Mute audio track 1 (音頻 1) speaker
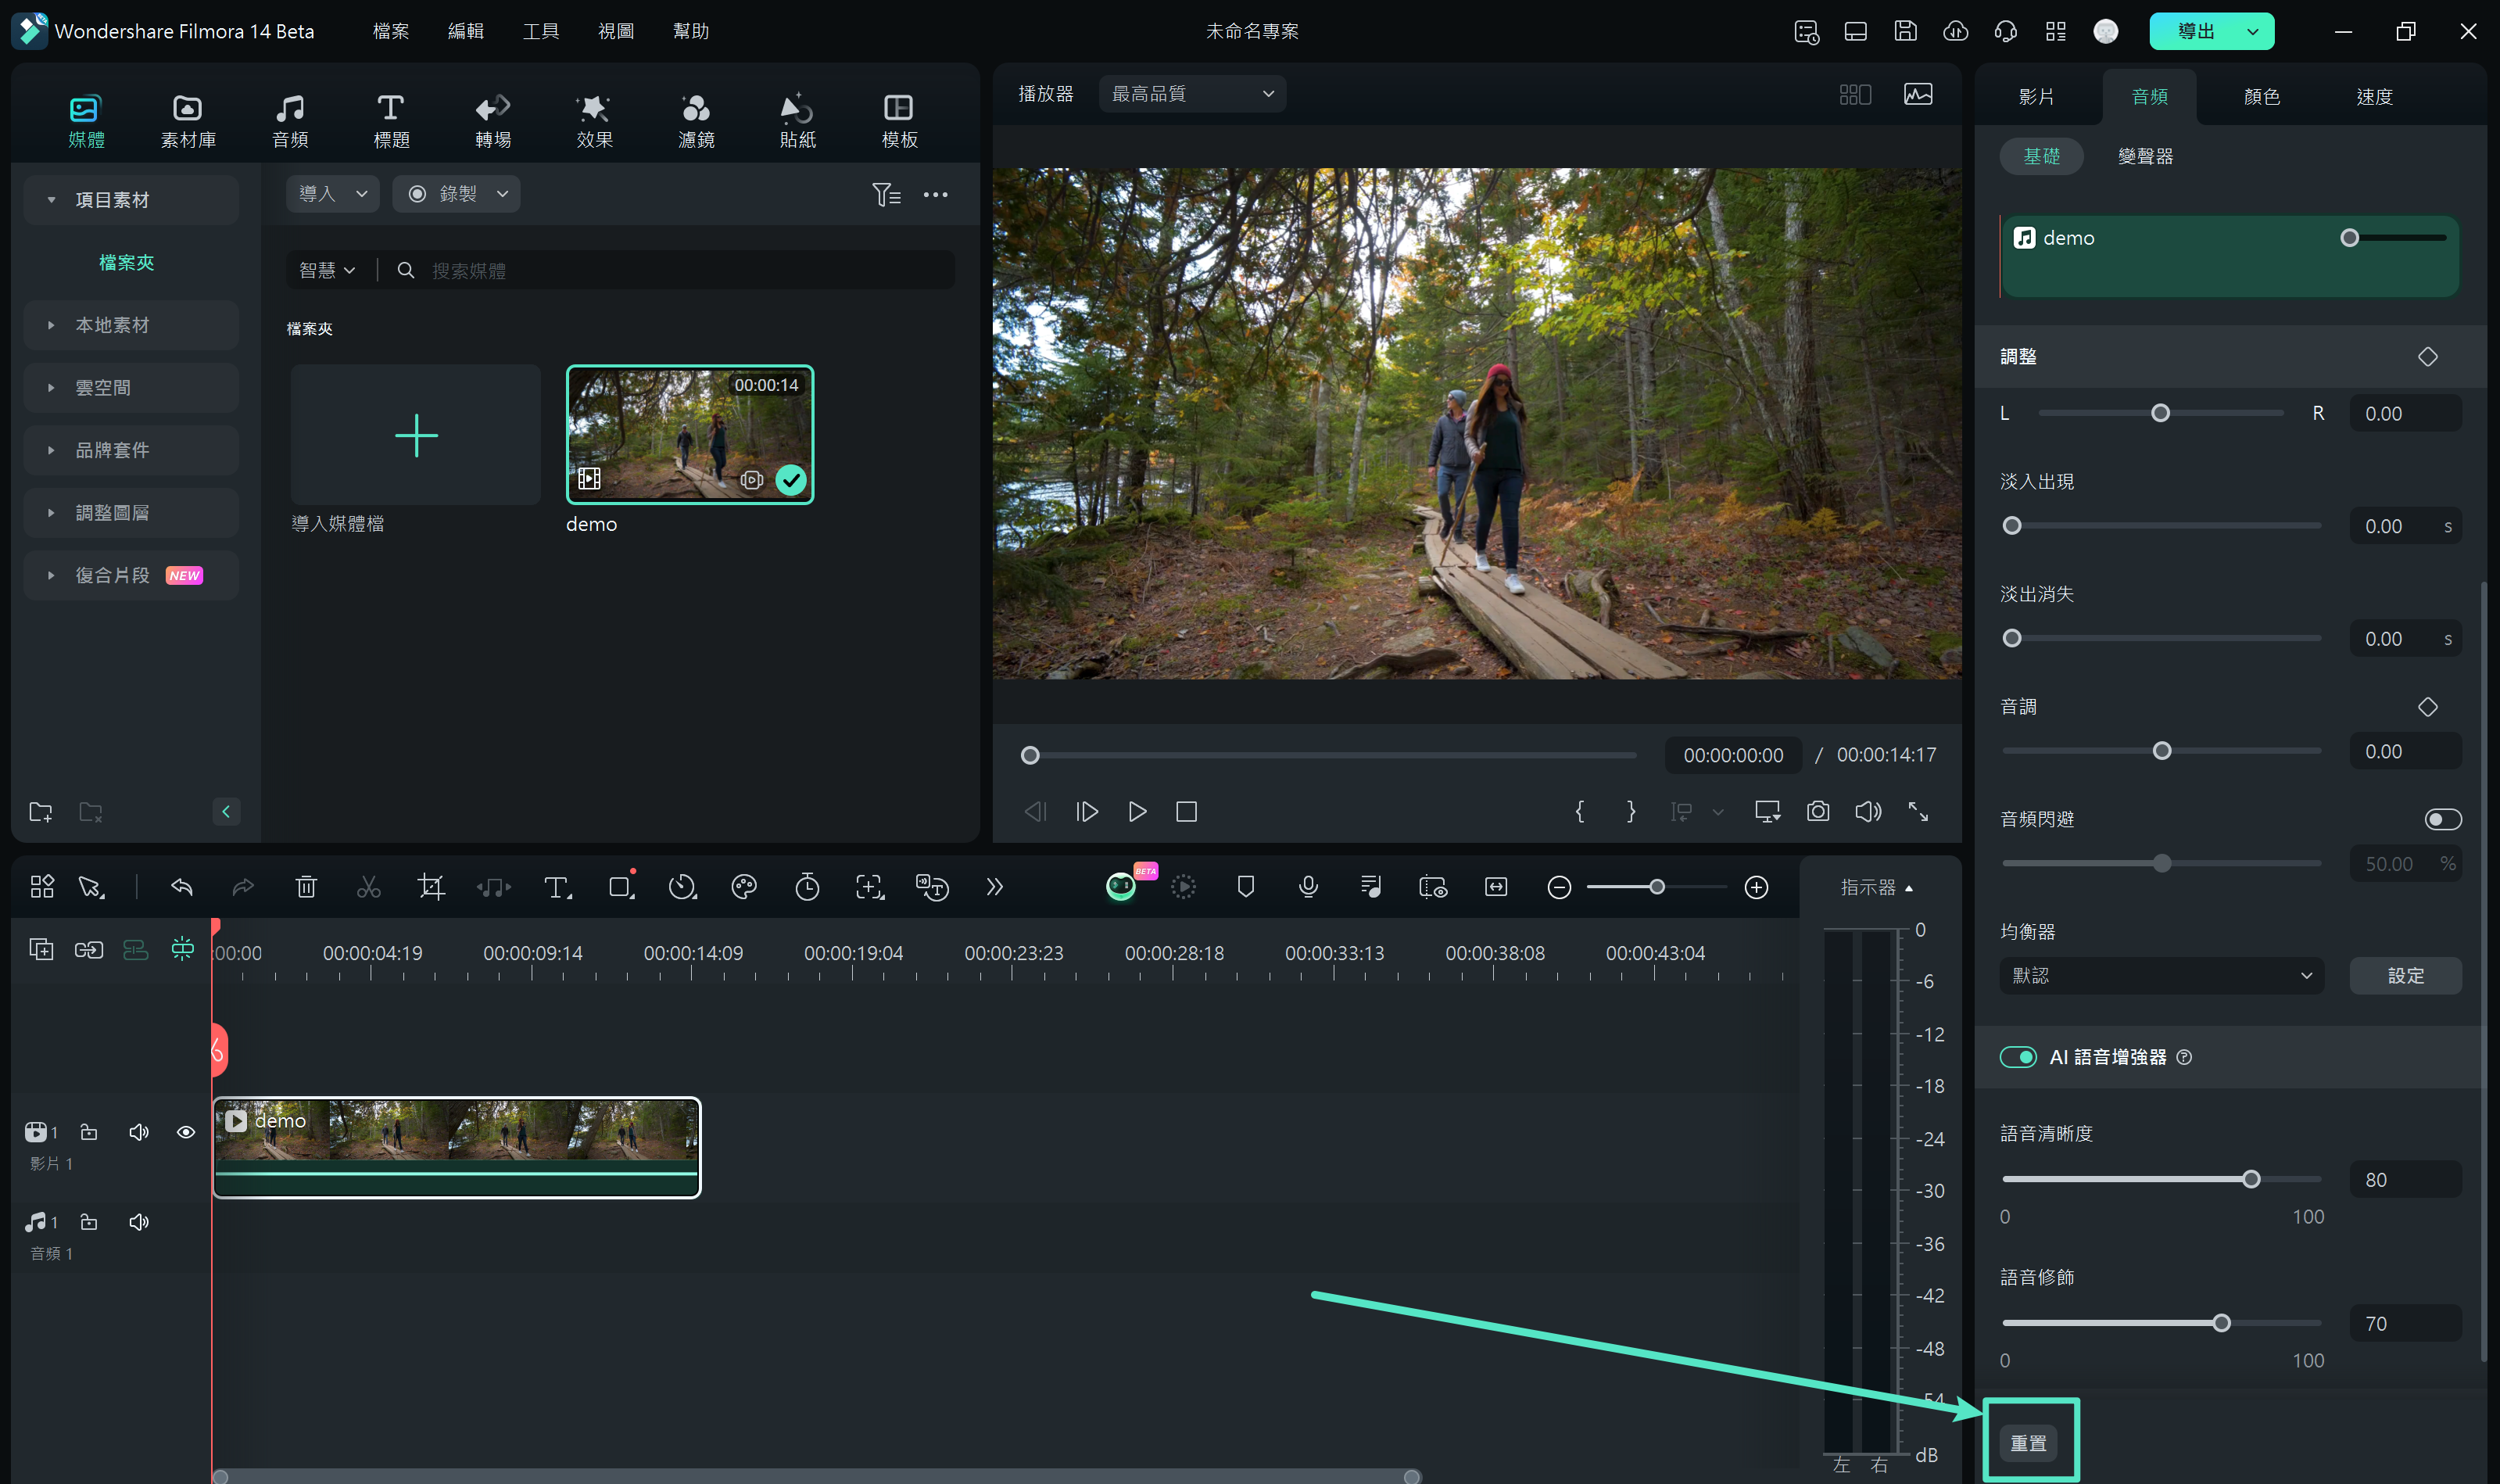The width and height of the screenshot is (2500, 1484). pos(139,1222)
